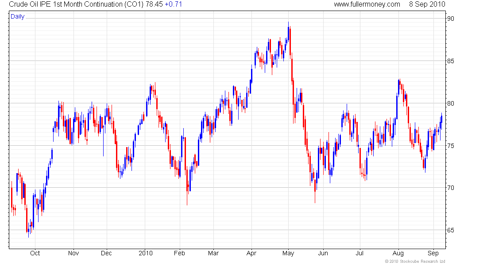Click the Apr label on time axis
The image size is (487, 265).
point(251,253)
